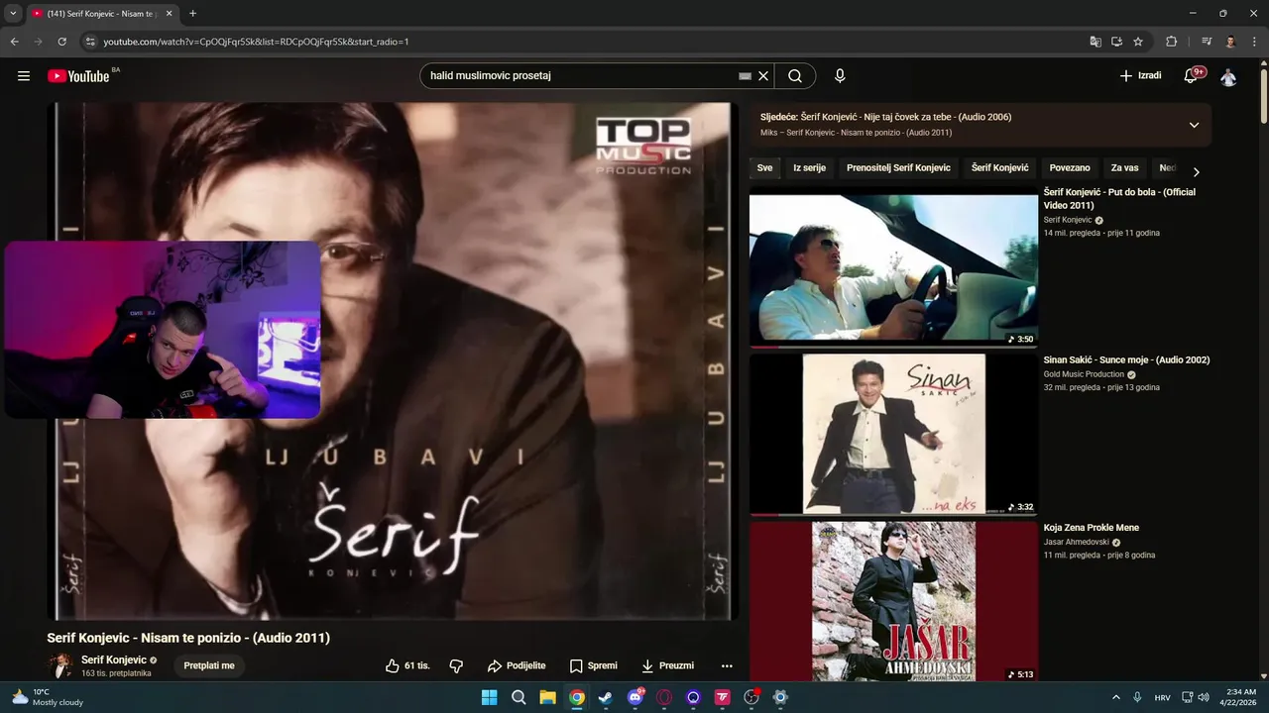1269x713 pixels.
Task: Open the Jasar Ahmedovski channel link
Action: pos(1076,542)
